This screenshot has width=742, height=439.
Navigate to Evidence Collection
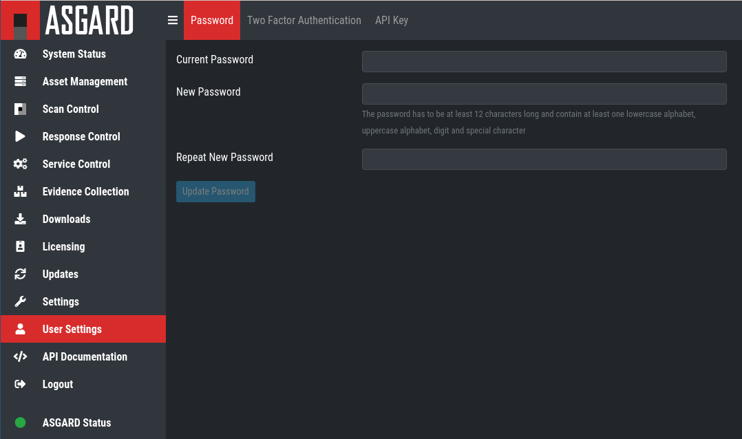click(85, 191)
